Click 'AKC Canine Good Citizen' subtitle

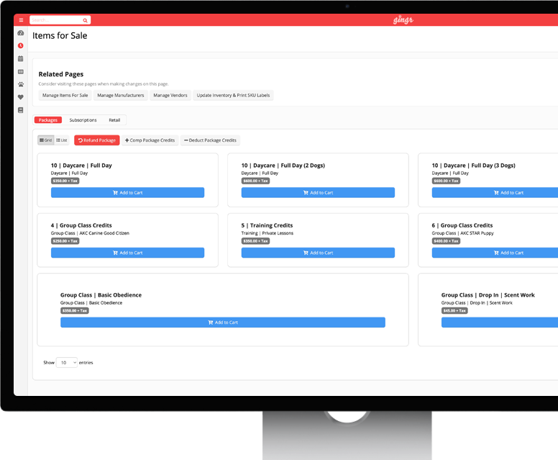[x=104, y=233]
